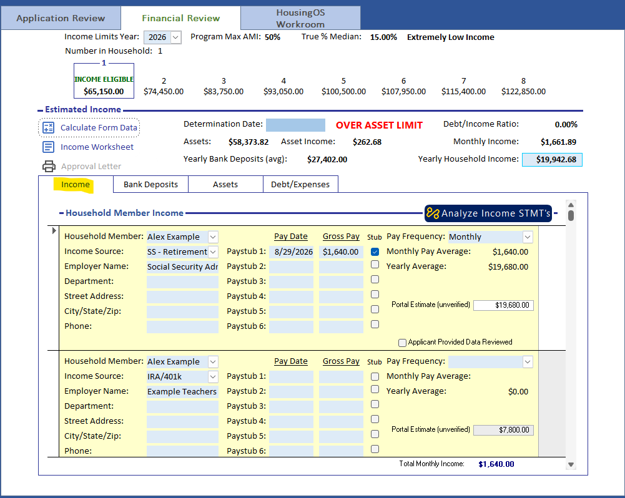
Task: Click the Determination Date input field
Action: point(295,125)
